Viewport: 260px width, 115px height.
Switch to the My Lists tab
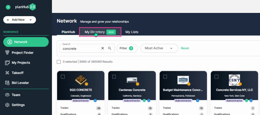(132, 32)
